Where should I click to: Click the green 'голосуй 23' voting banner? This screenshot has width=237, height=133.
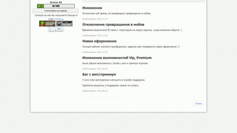[47, 24]
